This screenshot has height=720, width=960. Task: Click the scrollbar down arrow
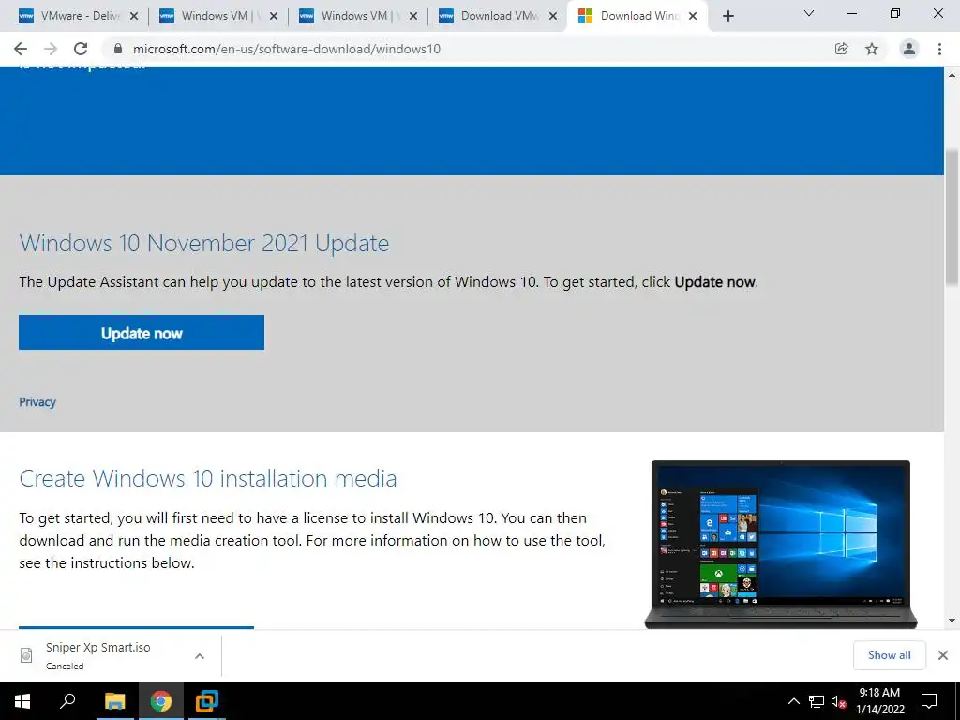point(952,621)
